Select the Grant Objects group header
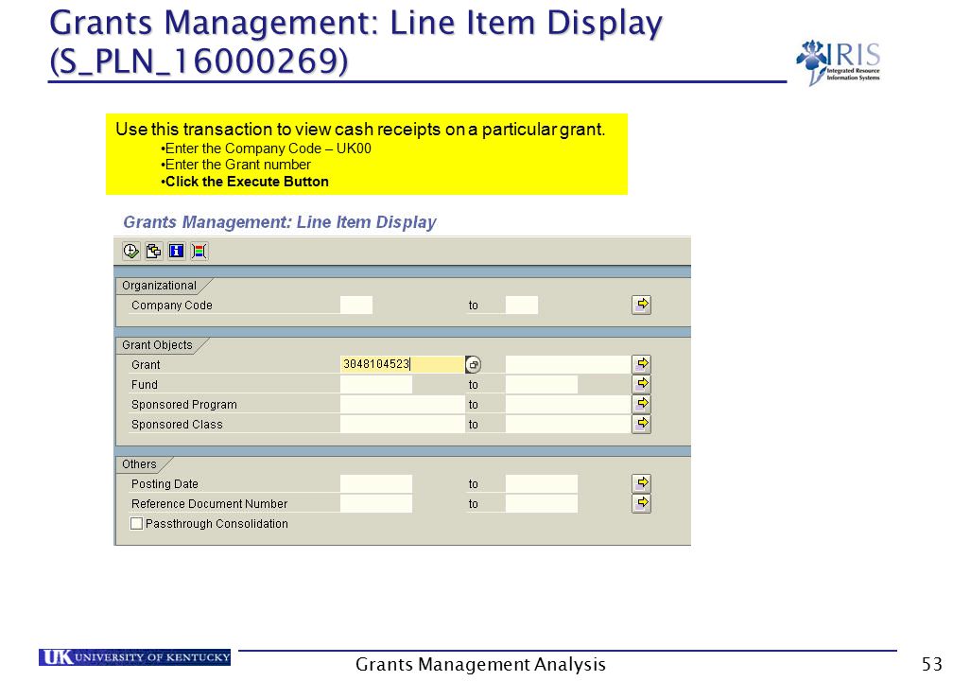Image resolution: width=953 pixels, height=681 pixels. [x=157, y=344]
